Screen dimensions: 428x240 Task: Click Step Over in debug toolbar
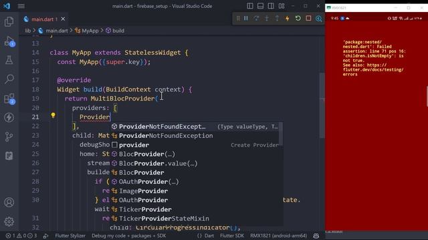(256, 18)
